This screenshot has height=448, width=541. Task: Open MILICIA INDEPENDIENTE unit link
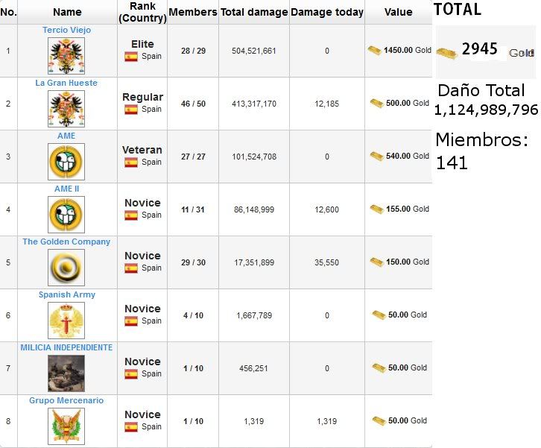coord(66,347)
